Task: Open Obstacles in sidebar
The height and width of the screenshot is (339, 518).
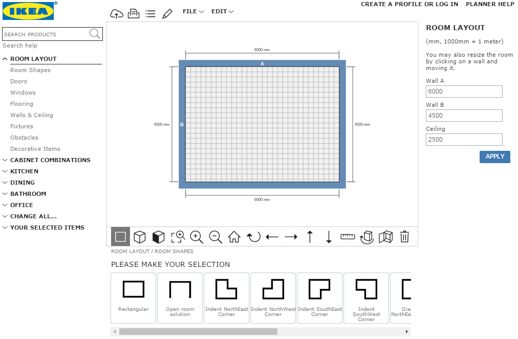Action: point(24,138)
